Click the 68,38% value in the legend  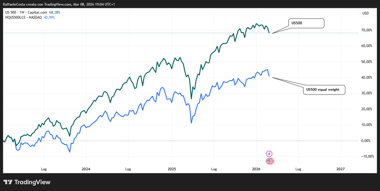click(55, 12)
